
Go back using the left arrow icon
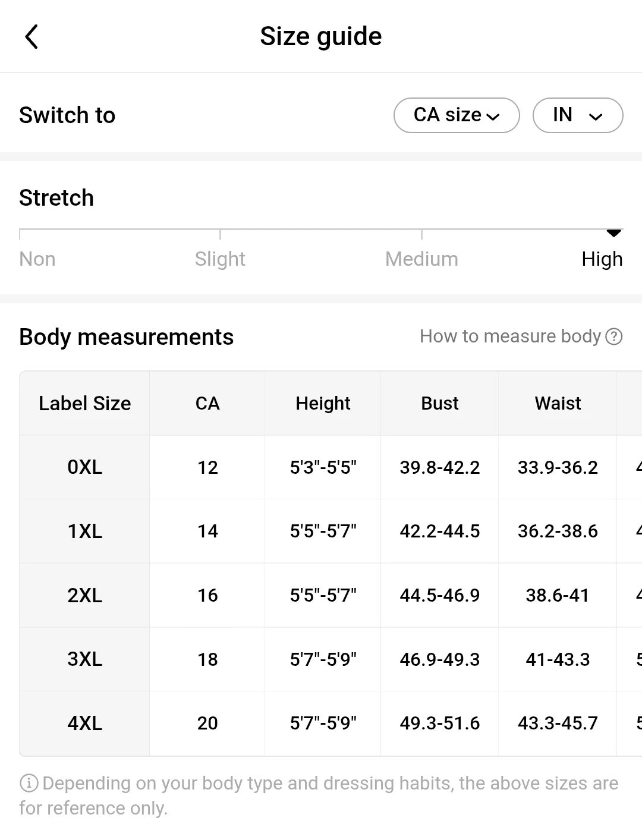[32, 37]
